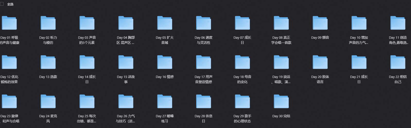Click the Day 28 休息日 folder name
The height and width of the screenshot is (128, 411).
tap(204, 119)
